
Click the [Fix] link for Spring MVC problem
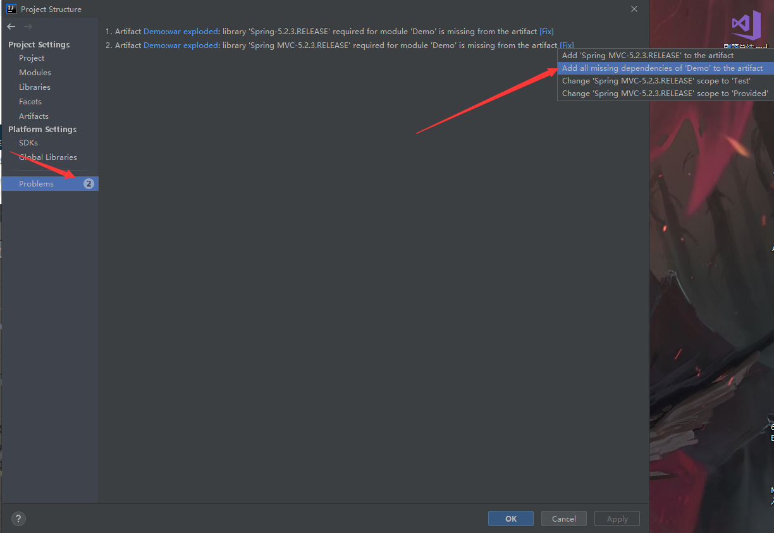567,45
